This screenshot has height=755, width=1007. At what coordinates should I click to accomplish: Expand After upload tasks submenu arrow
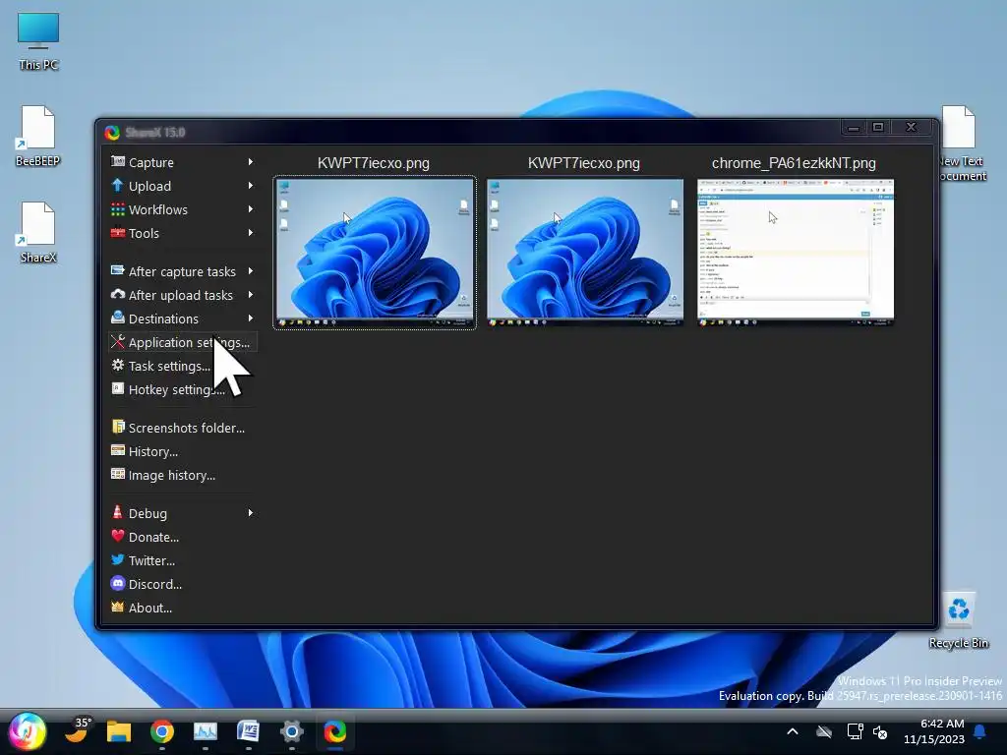251,295
